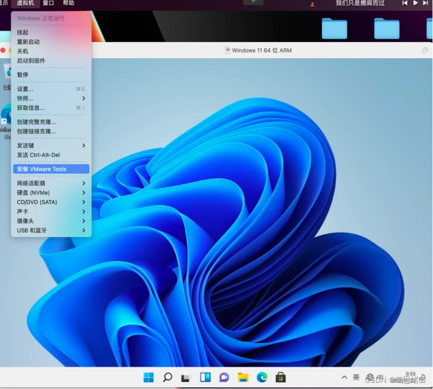Expand the 发送键 submenu
Image resolution: width=433 pixels, height=389 pixels.
click(51, 146)
